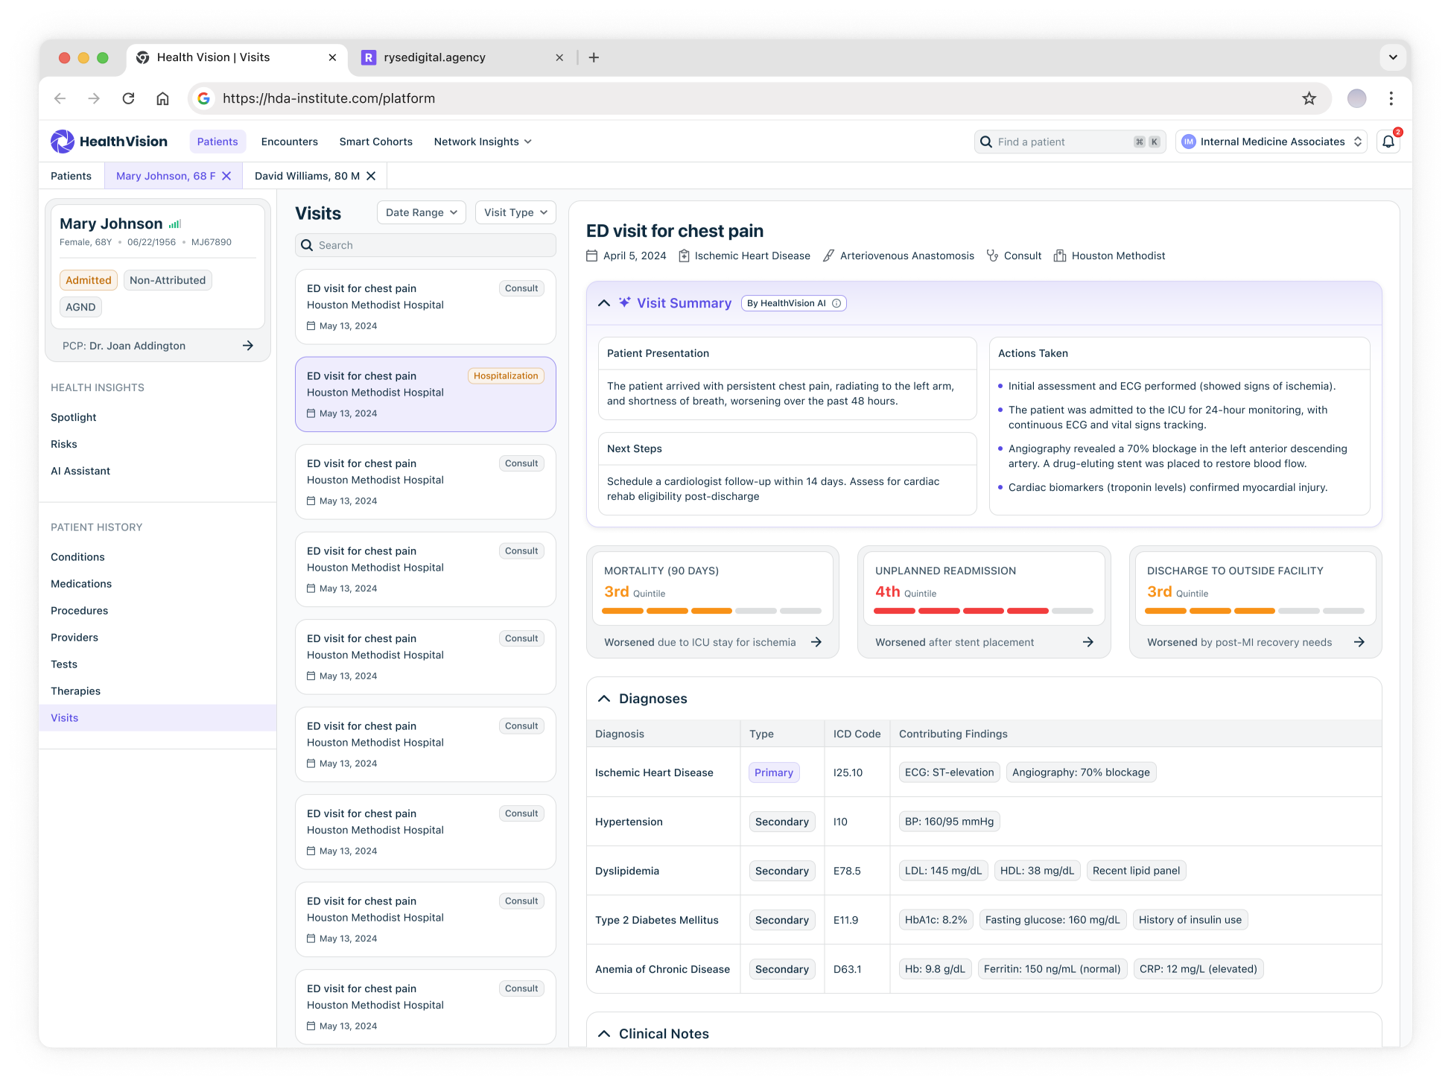Click the HealthVision logo icon
The width and height of the screenshot is (1451, 1086).
pyautogui.click(x=63, y=142)
